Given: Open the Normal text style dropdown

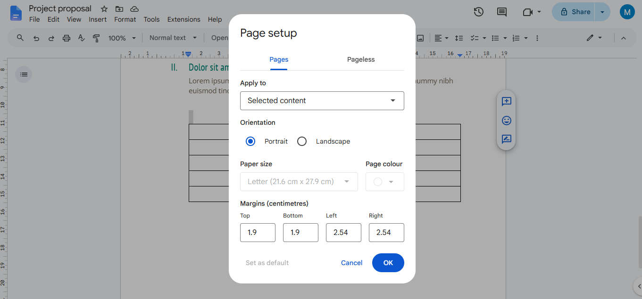Looking at the screenshot, I should pos(173,38).
